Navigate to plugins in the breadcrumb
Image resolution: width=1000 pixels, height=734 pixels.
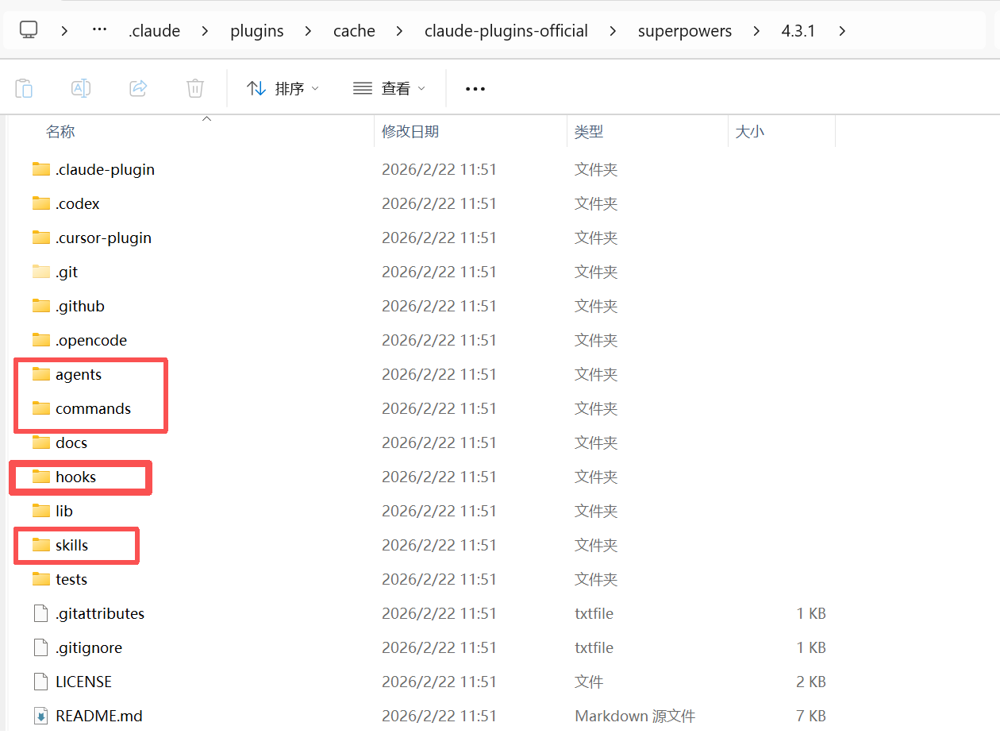tap(257, 31)
